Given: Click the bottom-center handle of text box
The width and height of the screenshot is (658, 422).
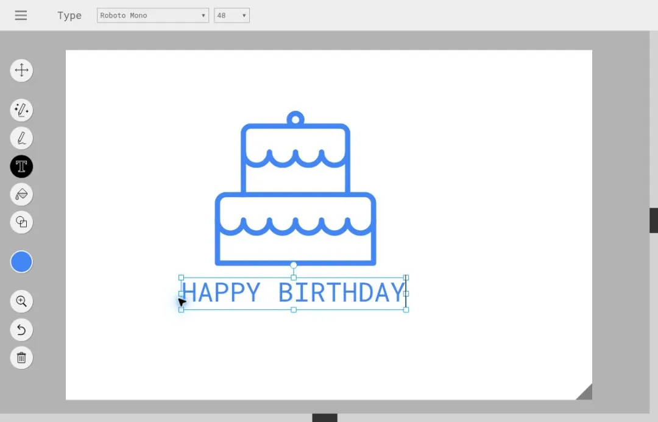Looking at the screenshot, I should [294, 310].
